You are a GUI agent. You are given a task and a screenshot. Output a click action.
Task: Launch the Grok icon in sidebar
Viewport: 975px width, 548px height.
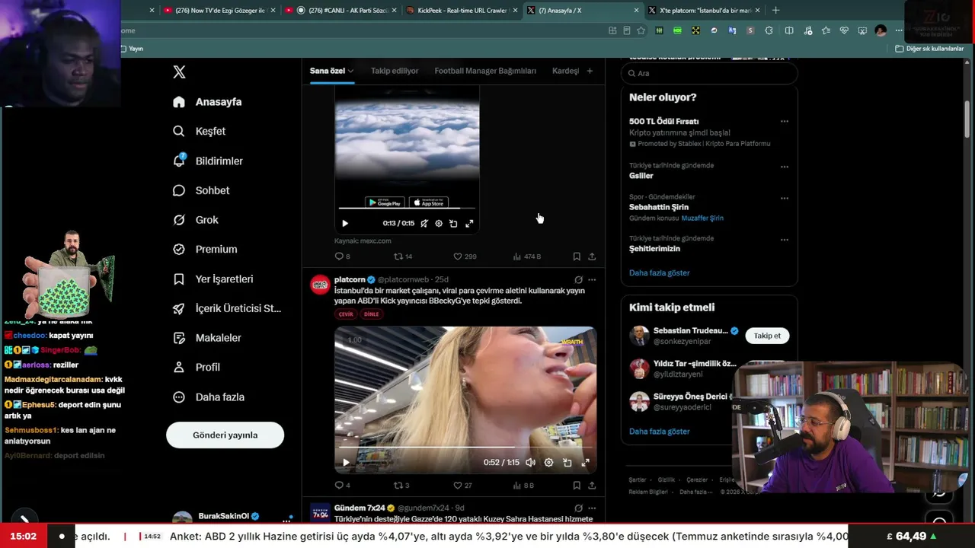[179, 220]
